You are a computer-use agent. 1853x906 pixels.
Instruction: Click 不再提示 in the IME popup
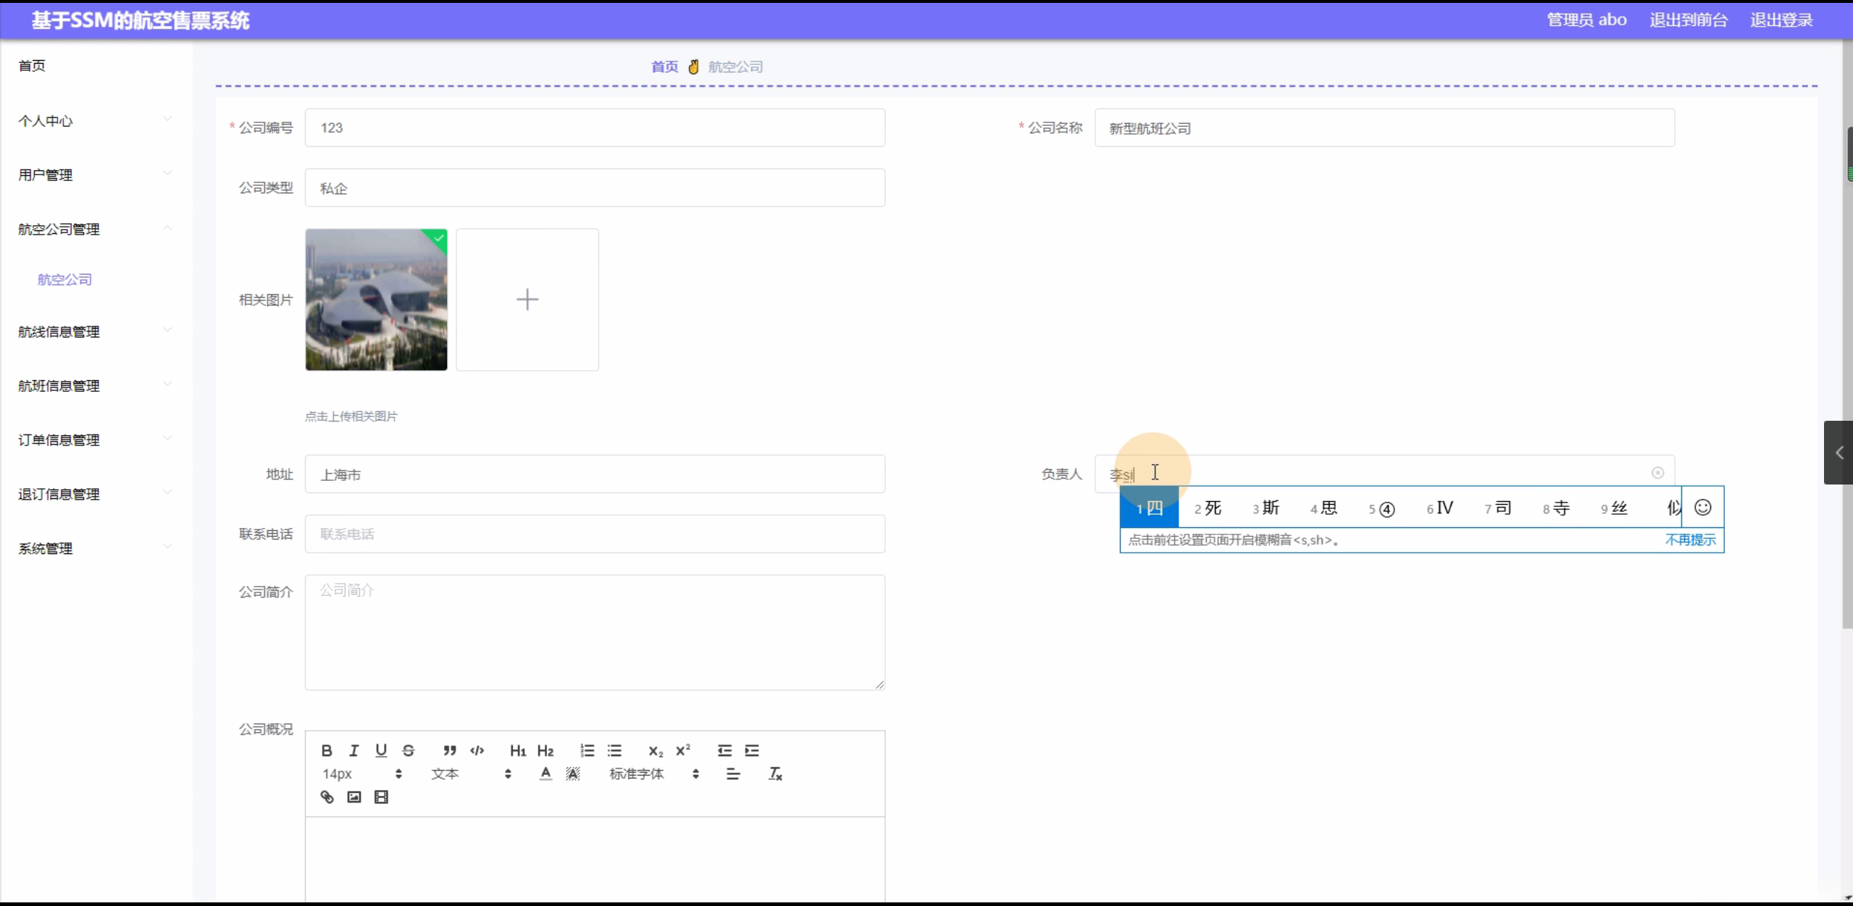pyautogui.click(x=1690, y=540)
